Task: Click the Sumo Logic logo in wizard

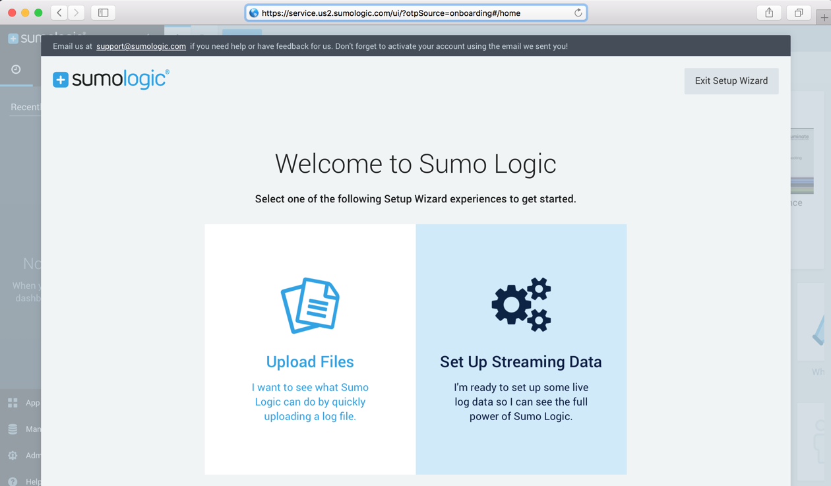Action: tap(111, 79)
